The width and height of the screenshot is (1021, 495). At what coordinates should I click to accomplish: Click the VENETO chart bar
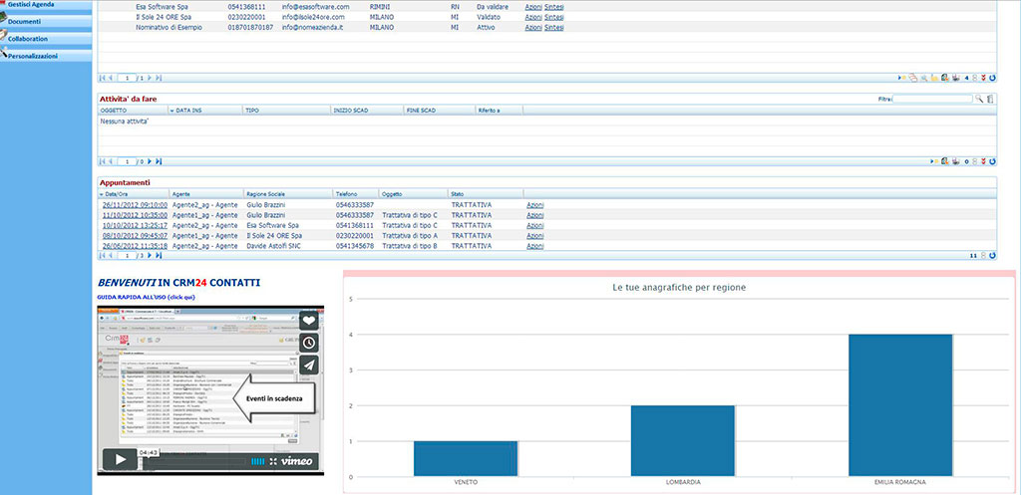click(466, 458)
